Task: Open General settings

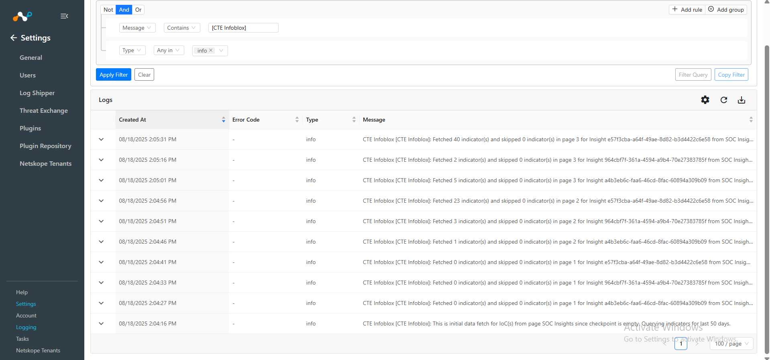Action: 31,57
